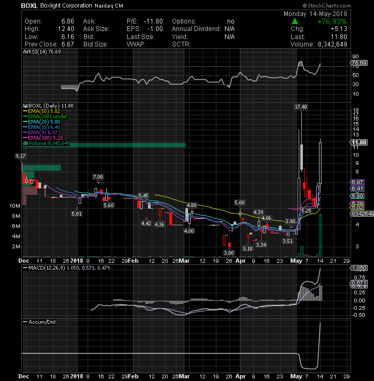Screen dimensions: 374x381
Task: Click the 1.050 MACD value tag on right
Action: pos(359,268)
